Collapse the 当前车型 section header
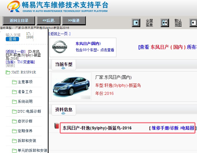 click(64, 65)
